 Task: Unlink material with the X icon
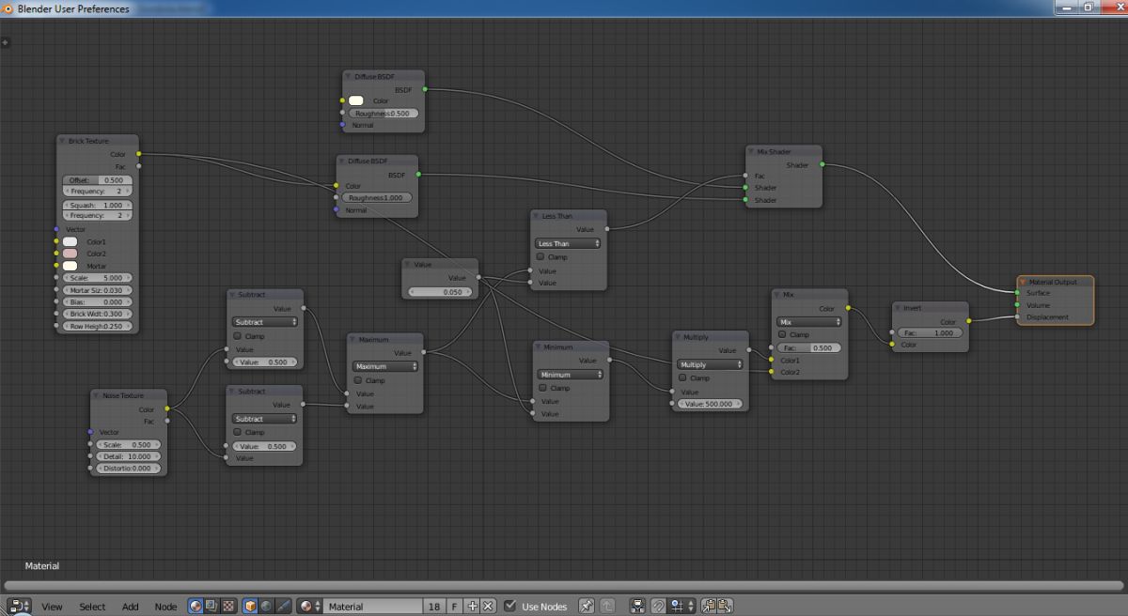[x=488, y=607]
